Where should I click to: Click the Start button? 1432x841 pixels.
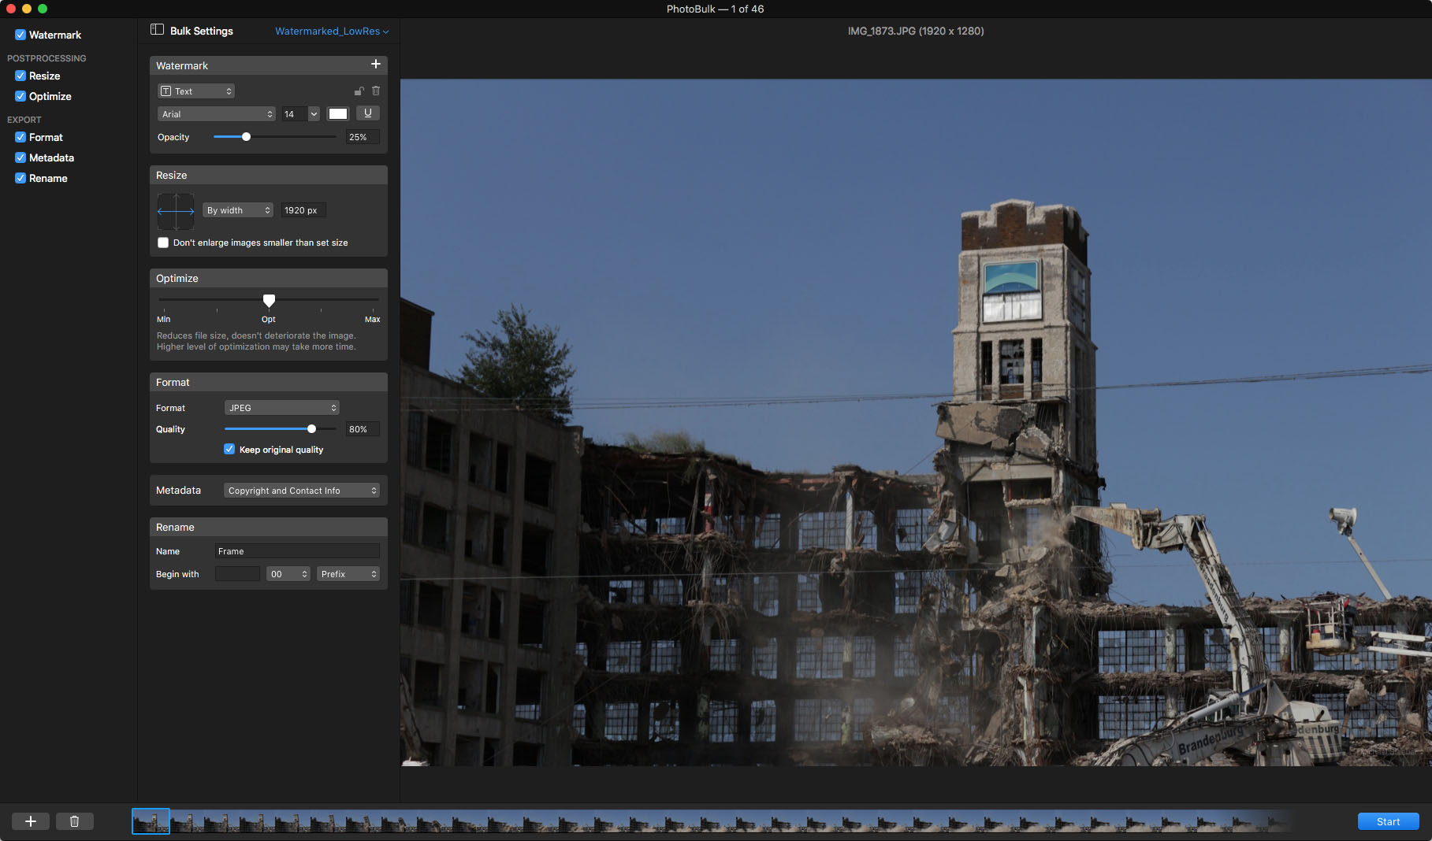coord(1388,821)
